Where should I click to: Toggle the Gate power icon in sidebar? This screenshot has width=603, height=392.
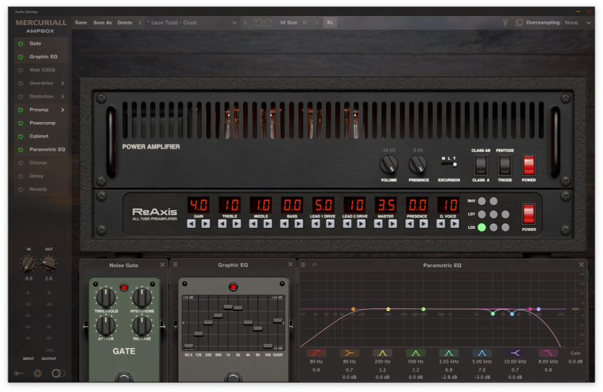(x=21, y=43)
